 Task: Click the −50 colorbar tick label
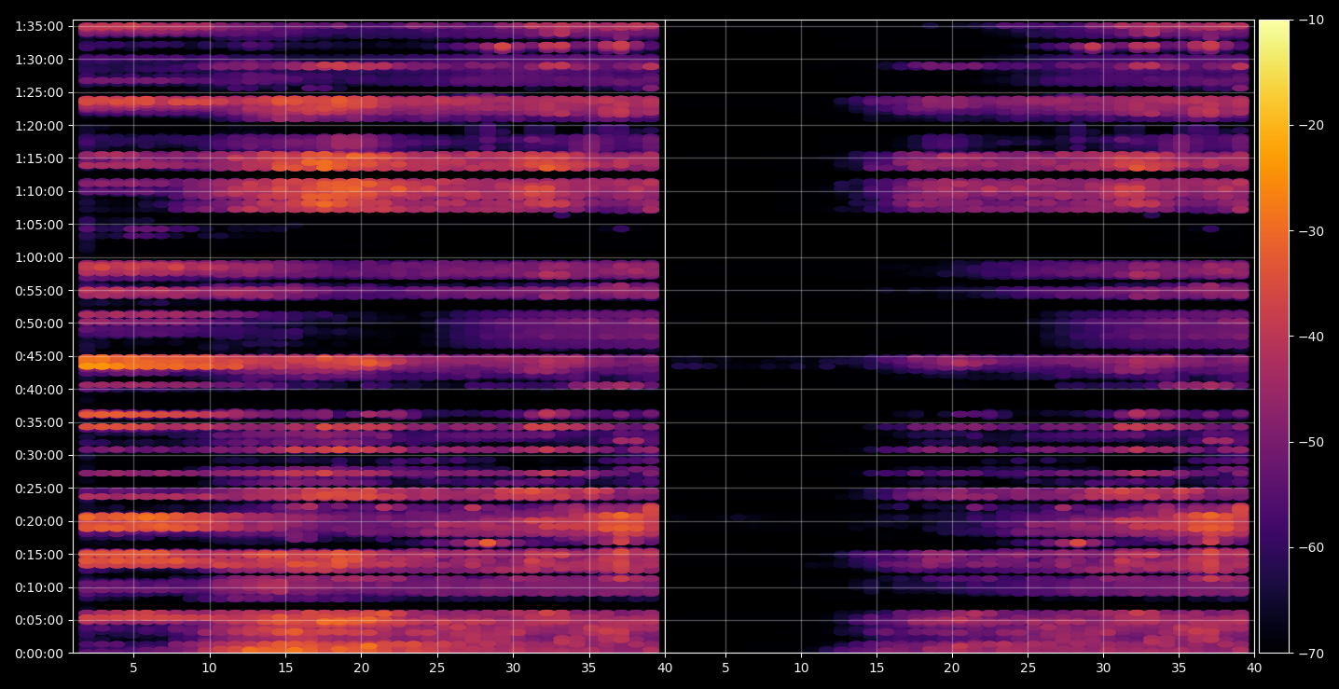(1310, 442)
